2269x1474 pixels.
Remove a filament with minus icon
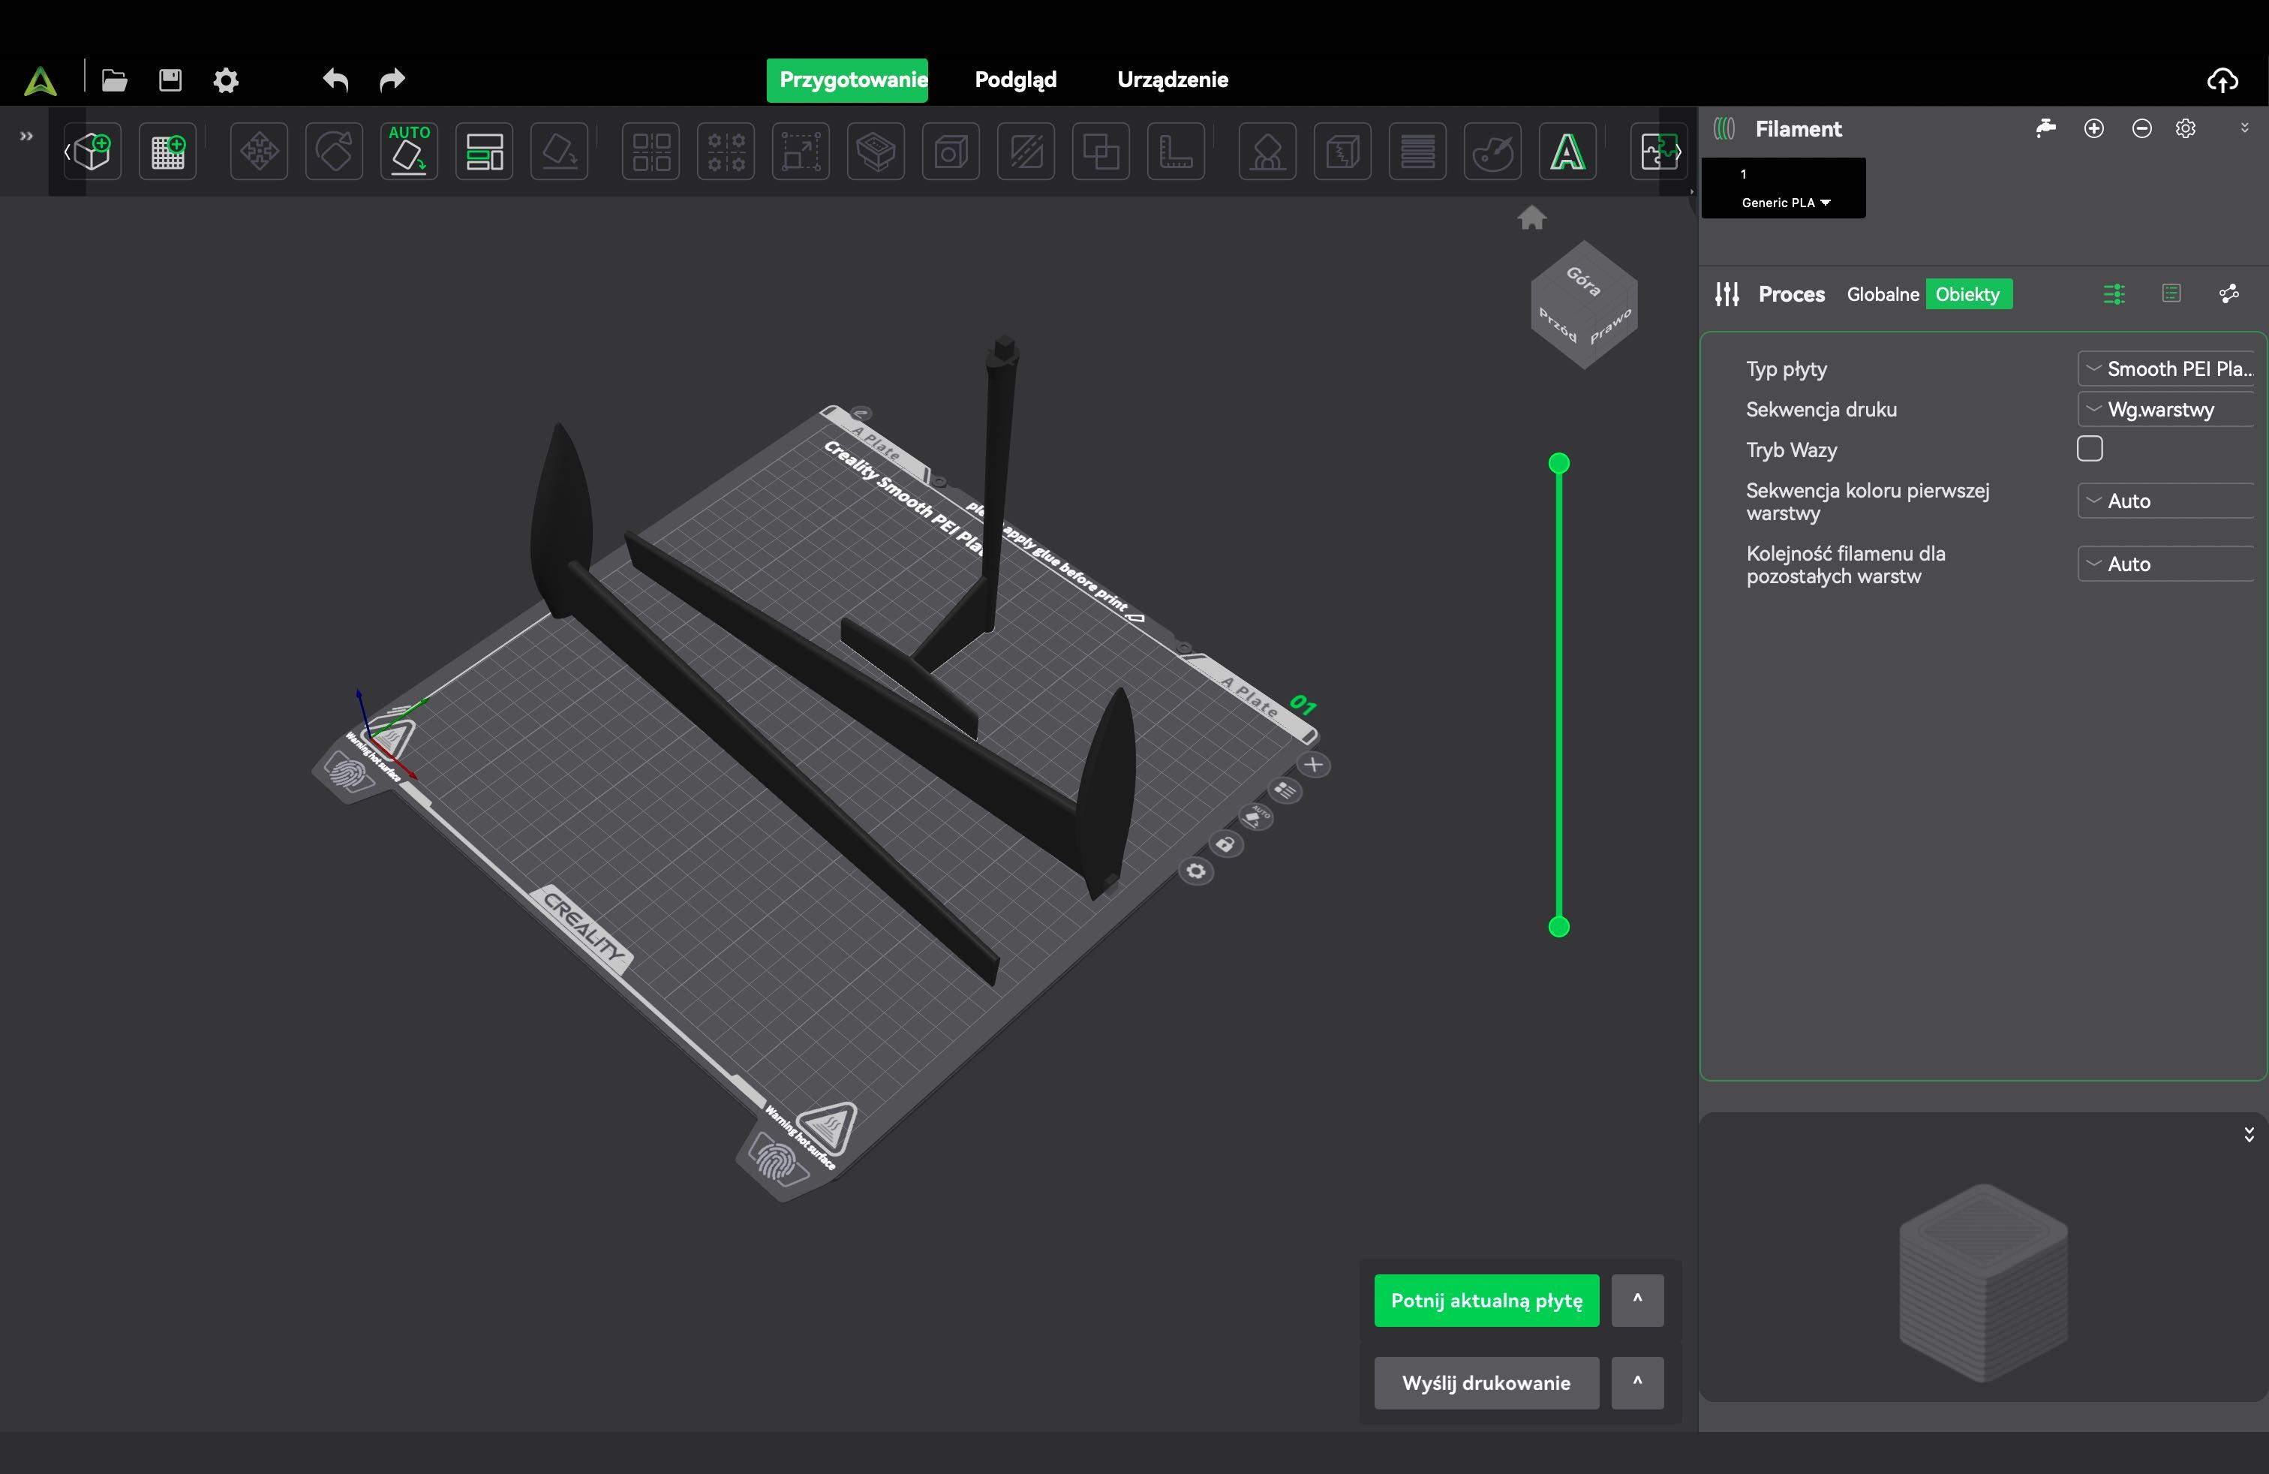pos(2141,129)
